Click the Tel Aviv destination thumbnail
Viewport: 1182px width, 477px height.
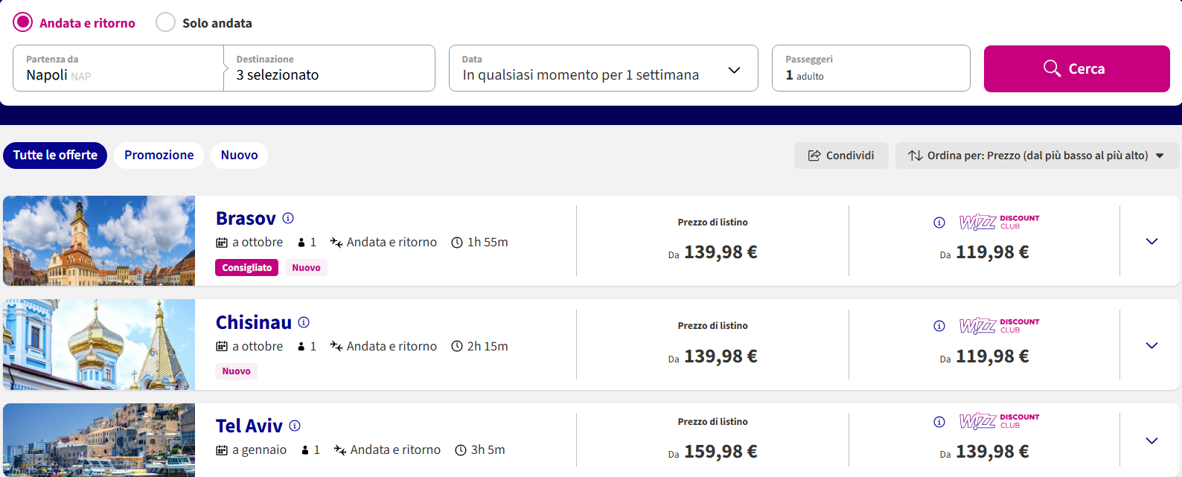click(x=99, y=440)
